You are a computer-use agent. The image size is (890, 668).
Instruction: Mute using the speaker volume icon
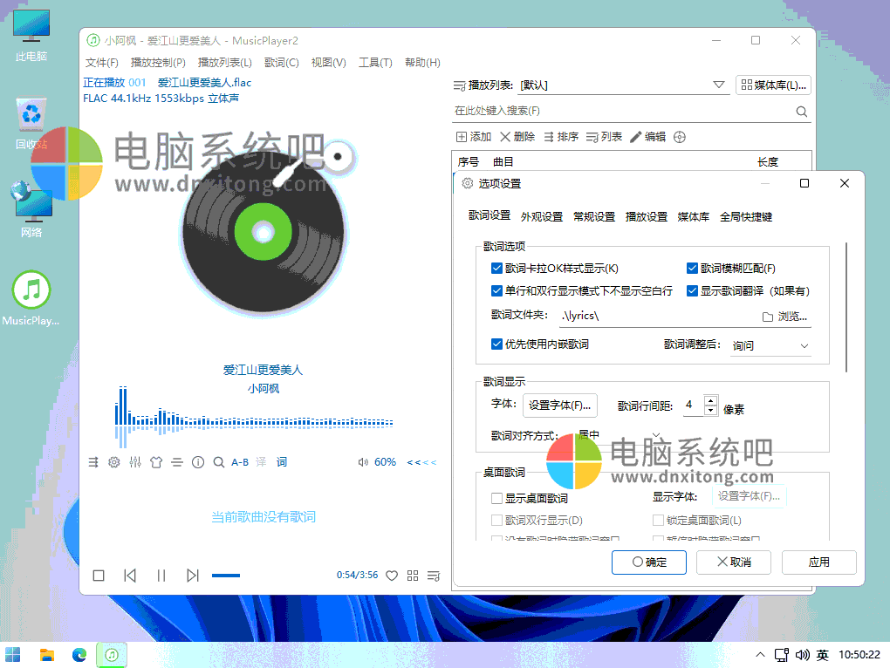coord(363,462)
